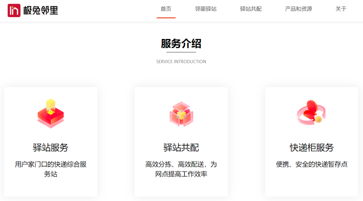Screen dimensions: 363x201
Task: Open the 首页 navigation item
Action: 166,9
